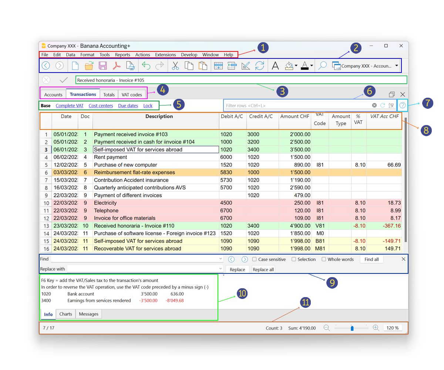Check the Whole words search option

[x=323, y=259]
